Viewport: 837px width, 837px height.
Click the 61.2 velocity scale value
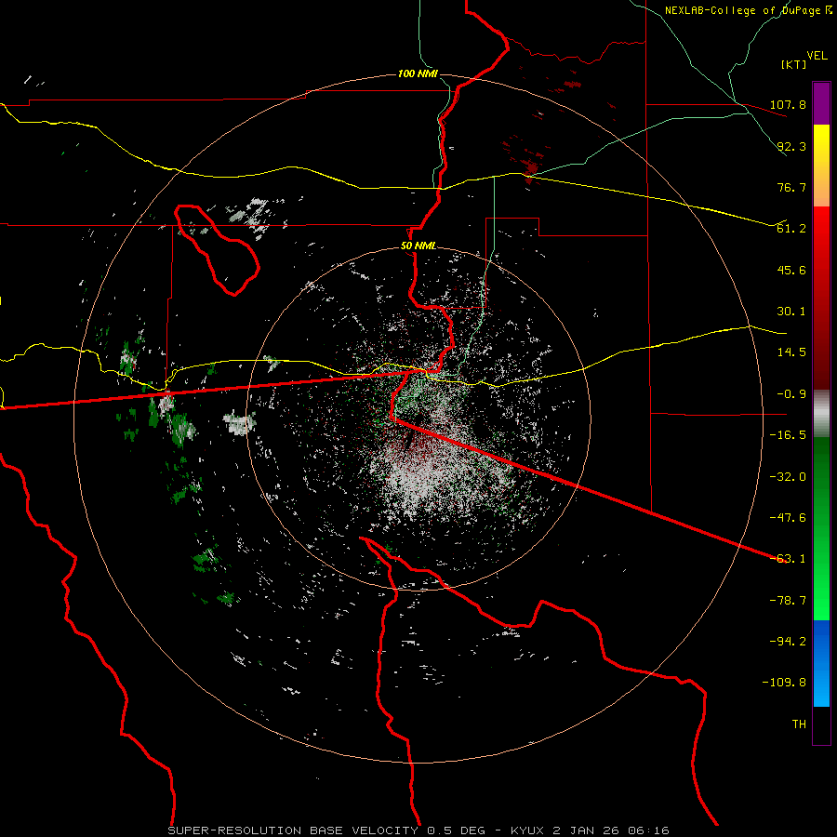coord(791,229)
